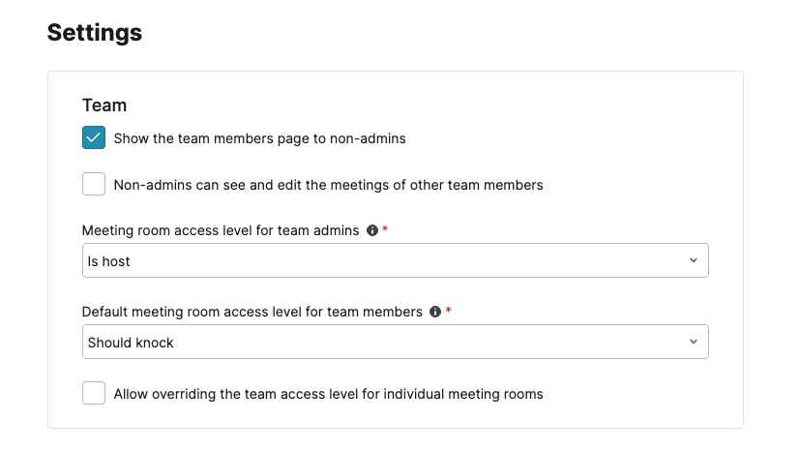Uncheck Show the team members page checkbox

coord(94,138)
